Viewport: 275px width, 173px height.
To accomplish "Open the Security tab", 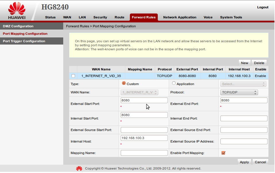I will [100, 17].
